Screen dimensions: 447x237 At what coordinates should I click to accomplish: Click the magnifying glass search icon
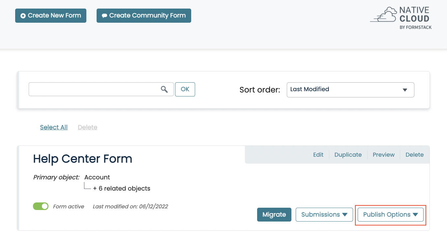point(164,89)
